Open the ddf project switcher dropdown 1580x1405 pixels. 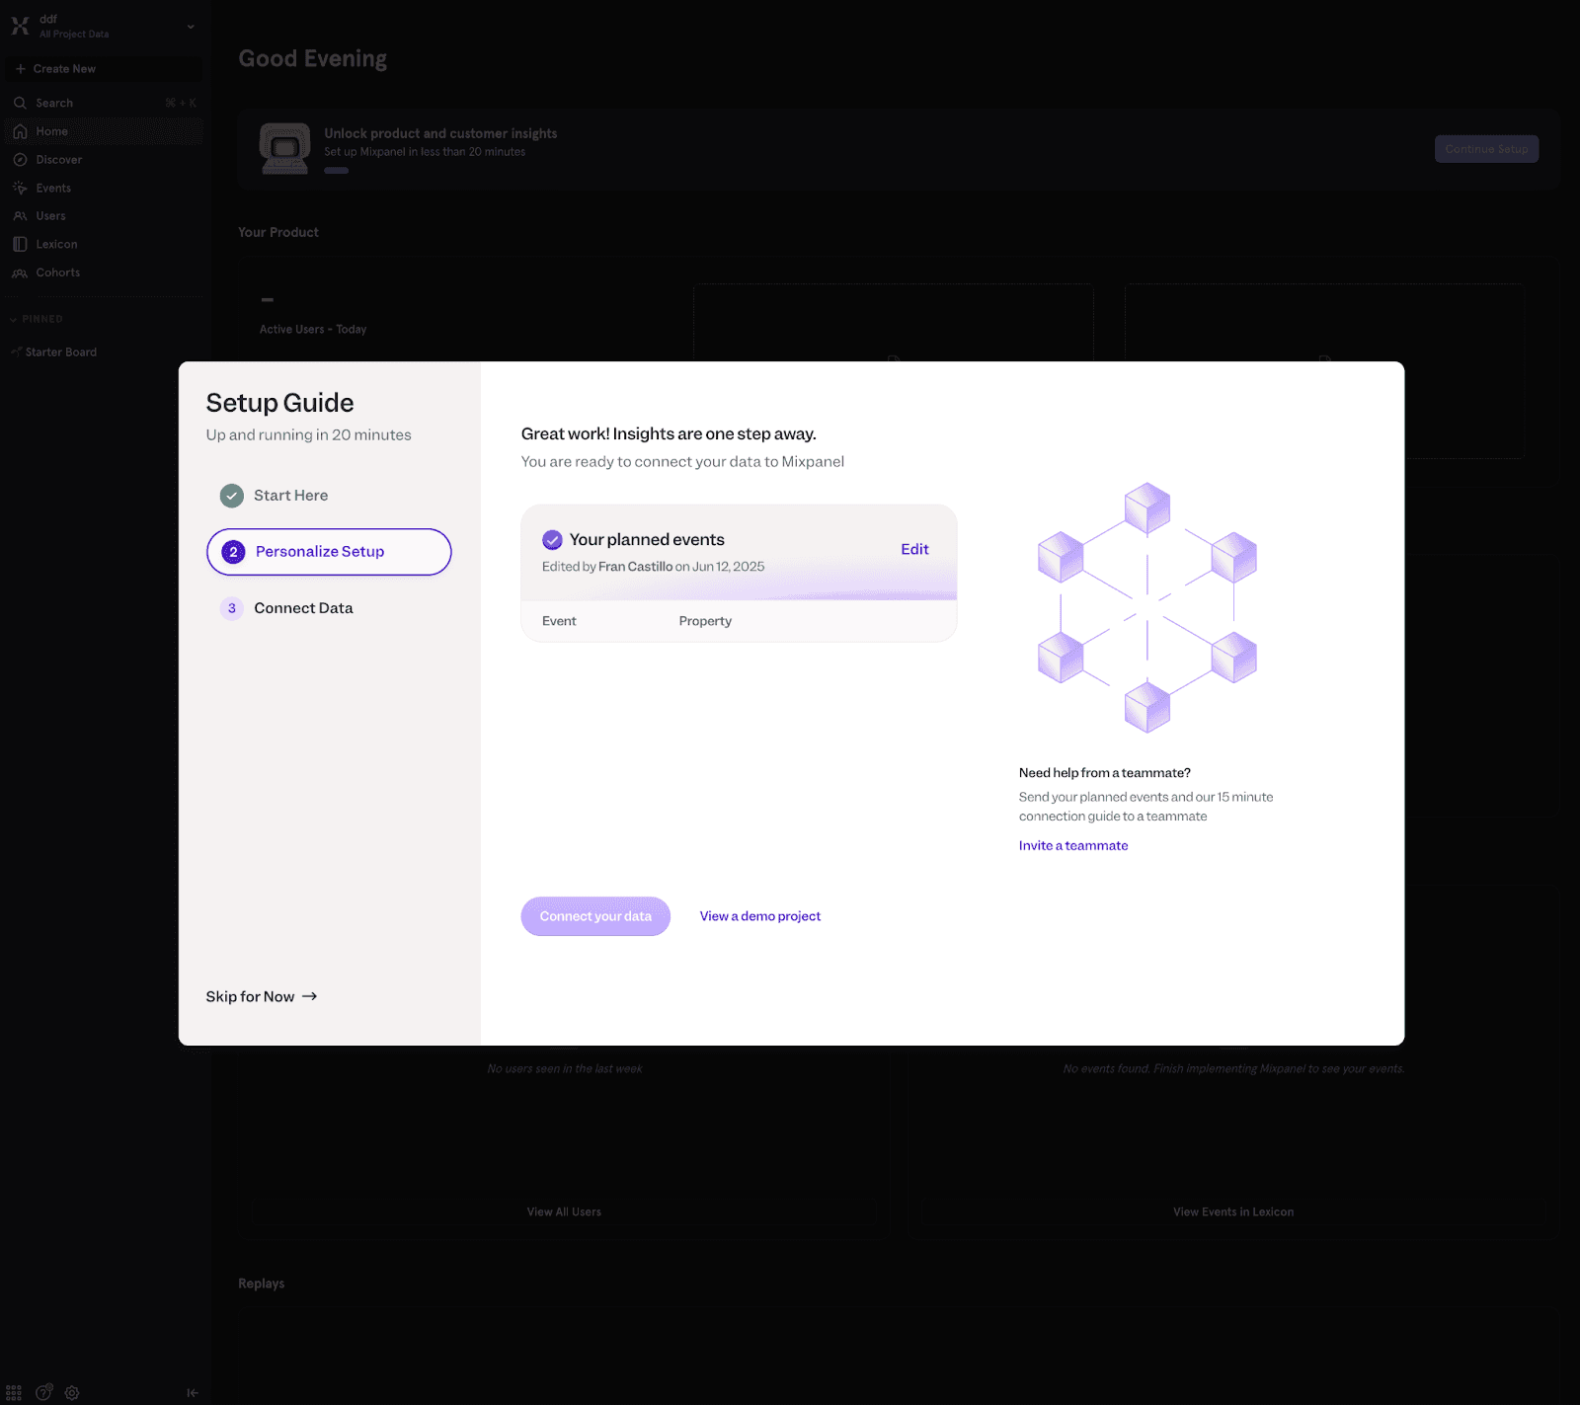pos(191,27)
